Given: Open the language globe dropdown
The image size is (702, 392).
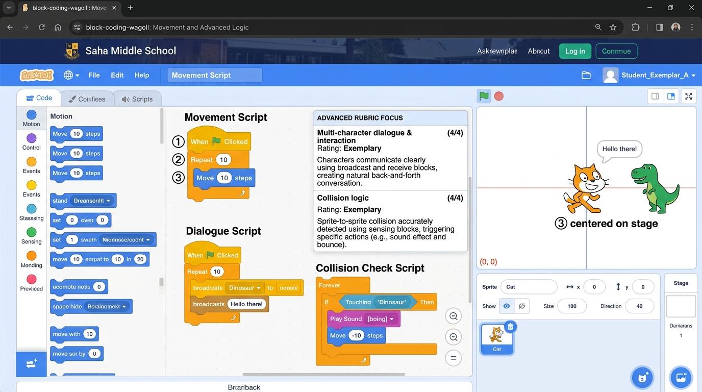Looking at the screenshot, I should (71, 75).
